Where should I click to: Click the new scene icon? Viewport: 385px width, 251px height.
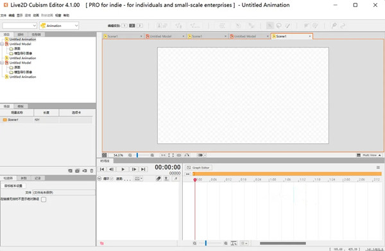[70, 171]
